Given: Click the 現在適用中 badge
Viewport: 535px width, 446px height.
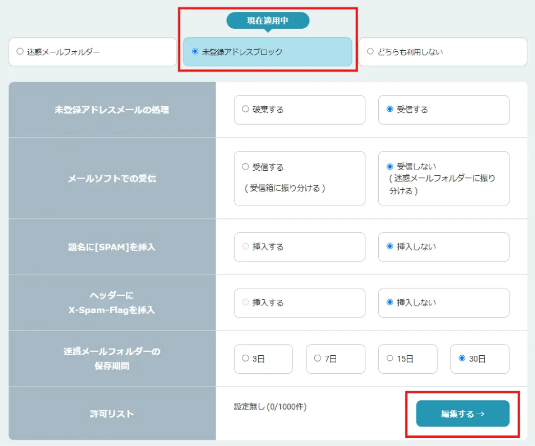Looking at the screenshot, I should pyautogui.click(x=267, y=21).
